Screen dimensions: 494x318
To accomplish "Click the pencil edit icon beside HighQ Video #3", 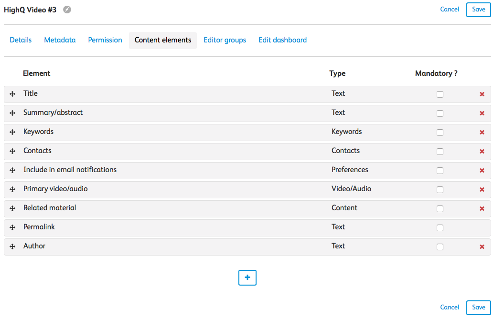I will click(x=67, y=10).
